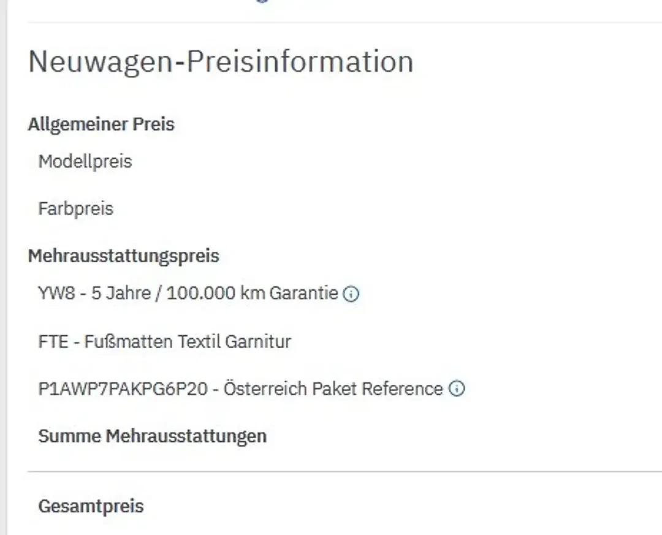Select the Farbpreis row
This screenshot has height=535, width=662.
pyautogui.click(x=76, y=209)
